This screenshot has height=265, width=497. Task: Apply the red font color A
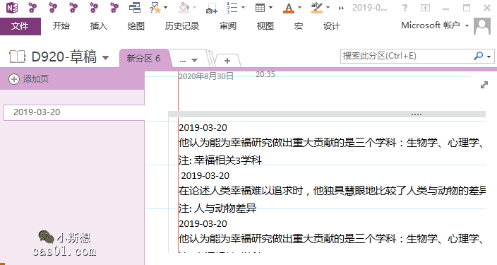(289, 8)
